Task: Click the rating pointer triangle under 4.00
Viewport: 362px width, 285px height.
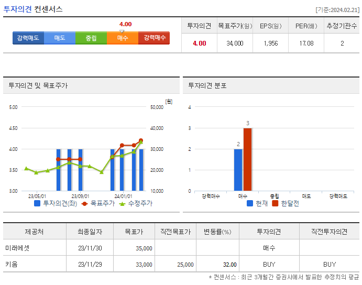Action: point(122,31)
